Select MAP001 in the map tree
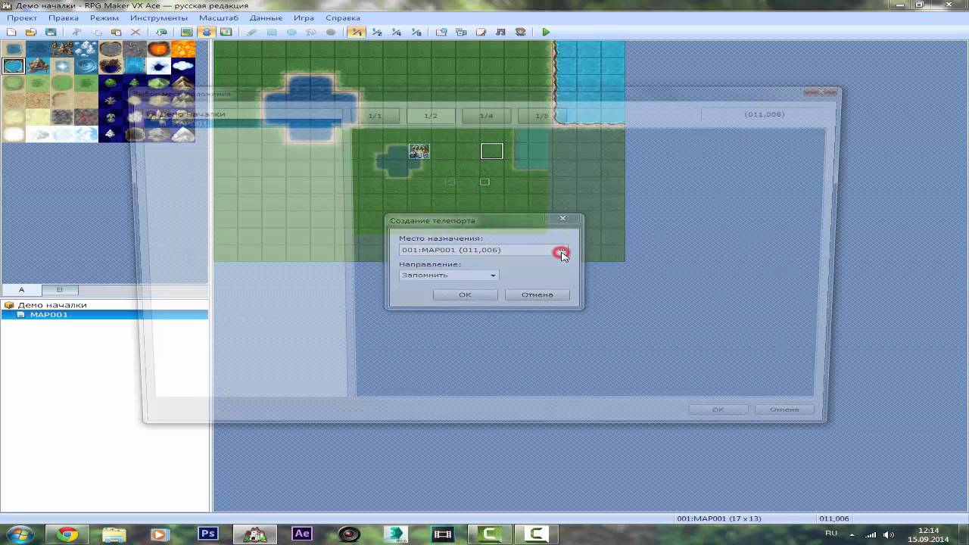This screenshot has width=969, height=545. click(48, 315)
